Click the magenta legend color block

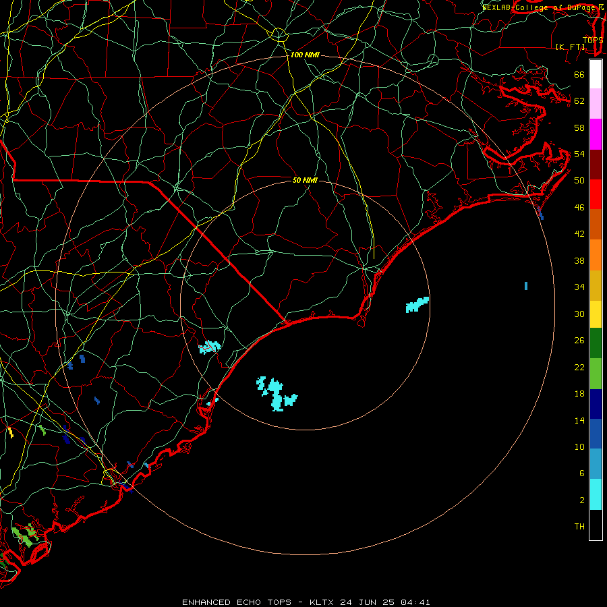click(x=596, y=134)
